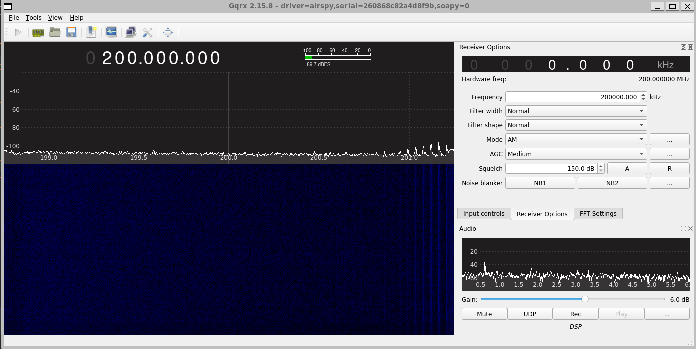Open the window menu icon in title bar
Viewport: 696px width, 349px height.
pos(8,6)
